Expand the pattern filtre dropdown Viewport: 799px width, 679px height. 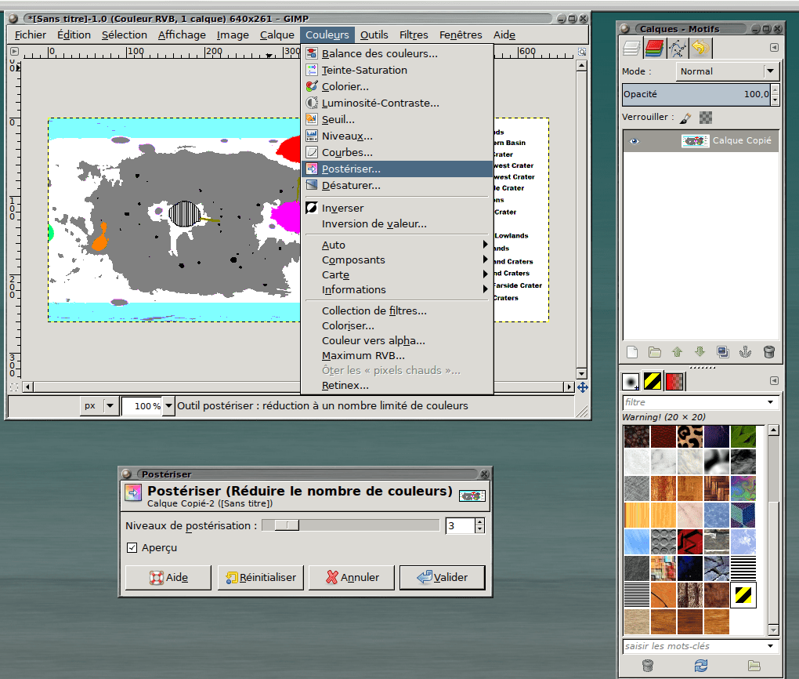771,402
